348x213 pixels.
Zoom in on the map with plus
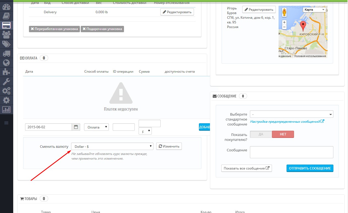click(284, 22)
